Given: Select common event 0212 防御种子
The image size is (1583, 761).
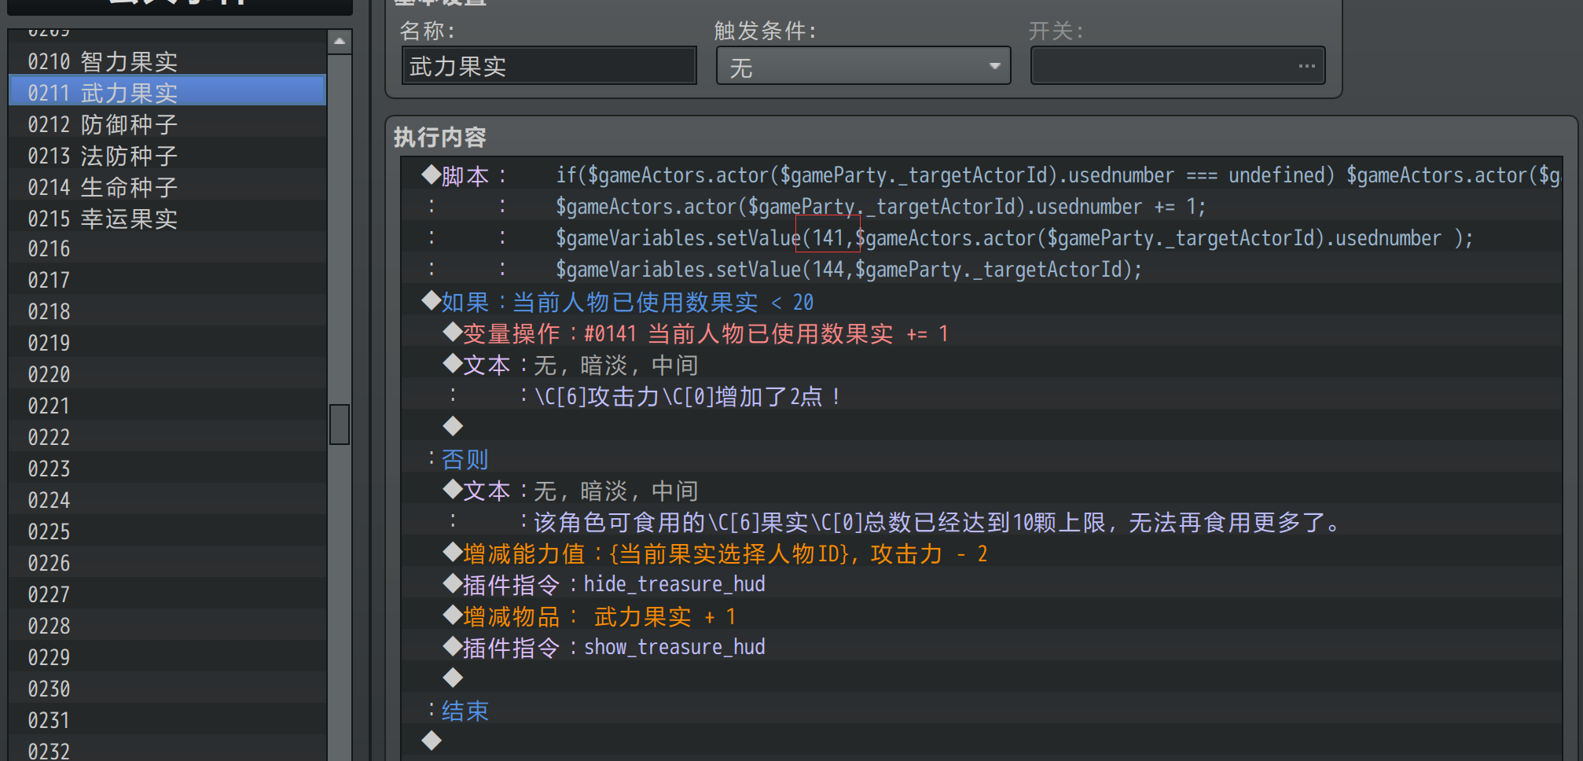Looking at the screenshot, I should click(167, 123).
